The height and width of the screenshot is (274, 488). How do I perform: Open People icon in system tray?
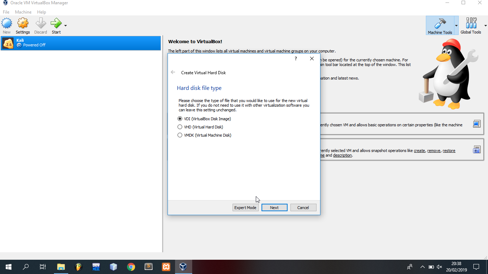[410, 267]
